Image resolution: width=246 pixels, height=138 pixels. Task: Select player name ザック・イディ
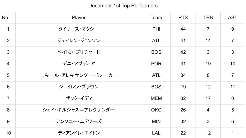coord(79,98)
